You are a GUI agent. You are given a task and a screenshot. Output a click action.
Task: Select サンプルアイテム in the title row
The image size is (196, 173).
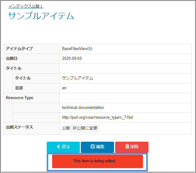pos(77,78)
